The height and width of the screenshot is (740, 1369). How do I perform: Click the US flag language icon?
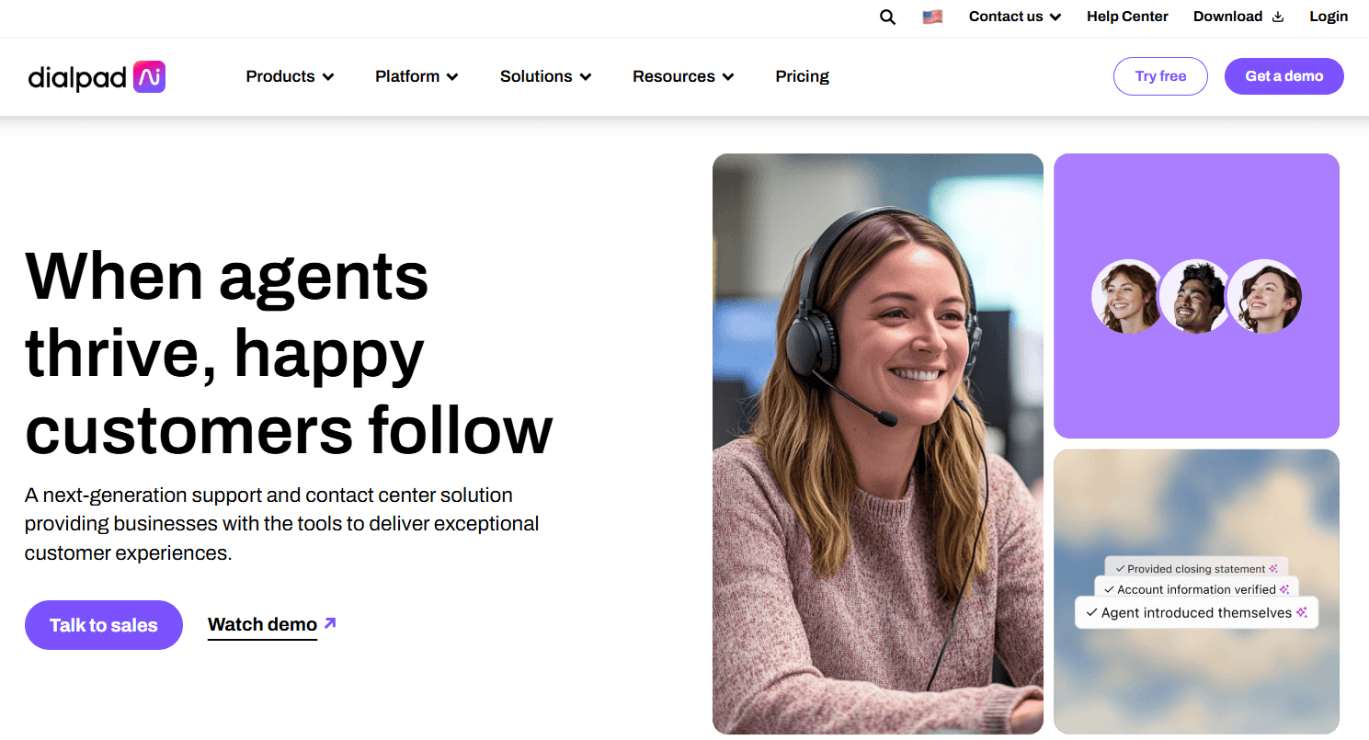click(932, 16)
